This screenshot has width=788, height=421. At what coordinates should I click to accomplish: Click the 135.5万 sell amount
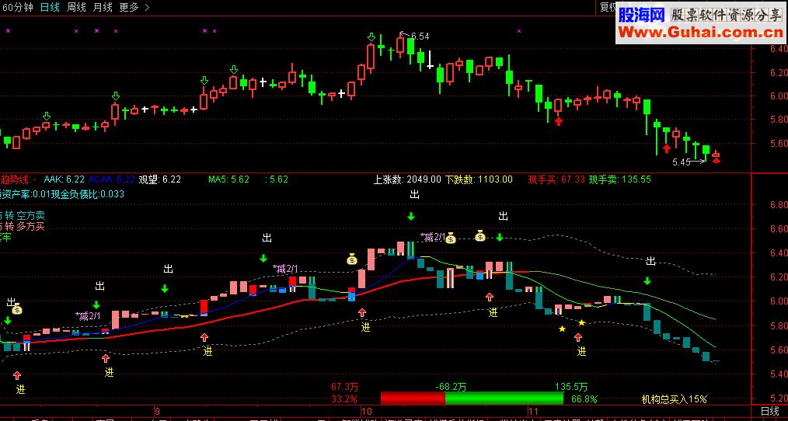click(571, 387)
